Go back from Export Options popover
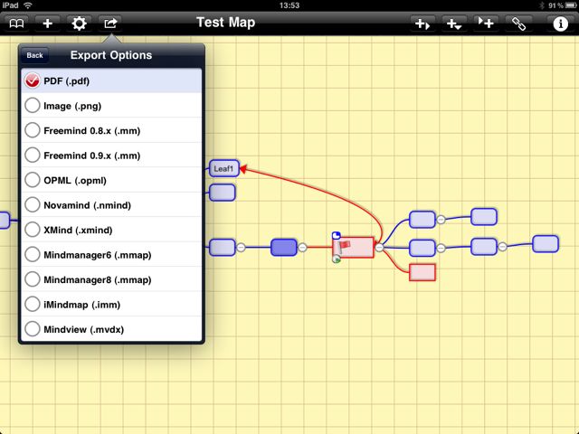Image resolution: width=579 pixels, height=434 pixels. (x=34, y=55)
